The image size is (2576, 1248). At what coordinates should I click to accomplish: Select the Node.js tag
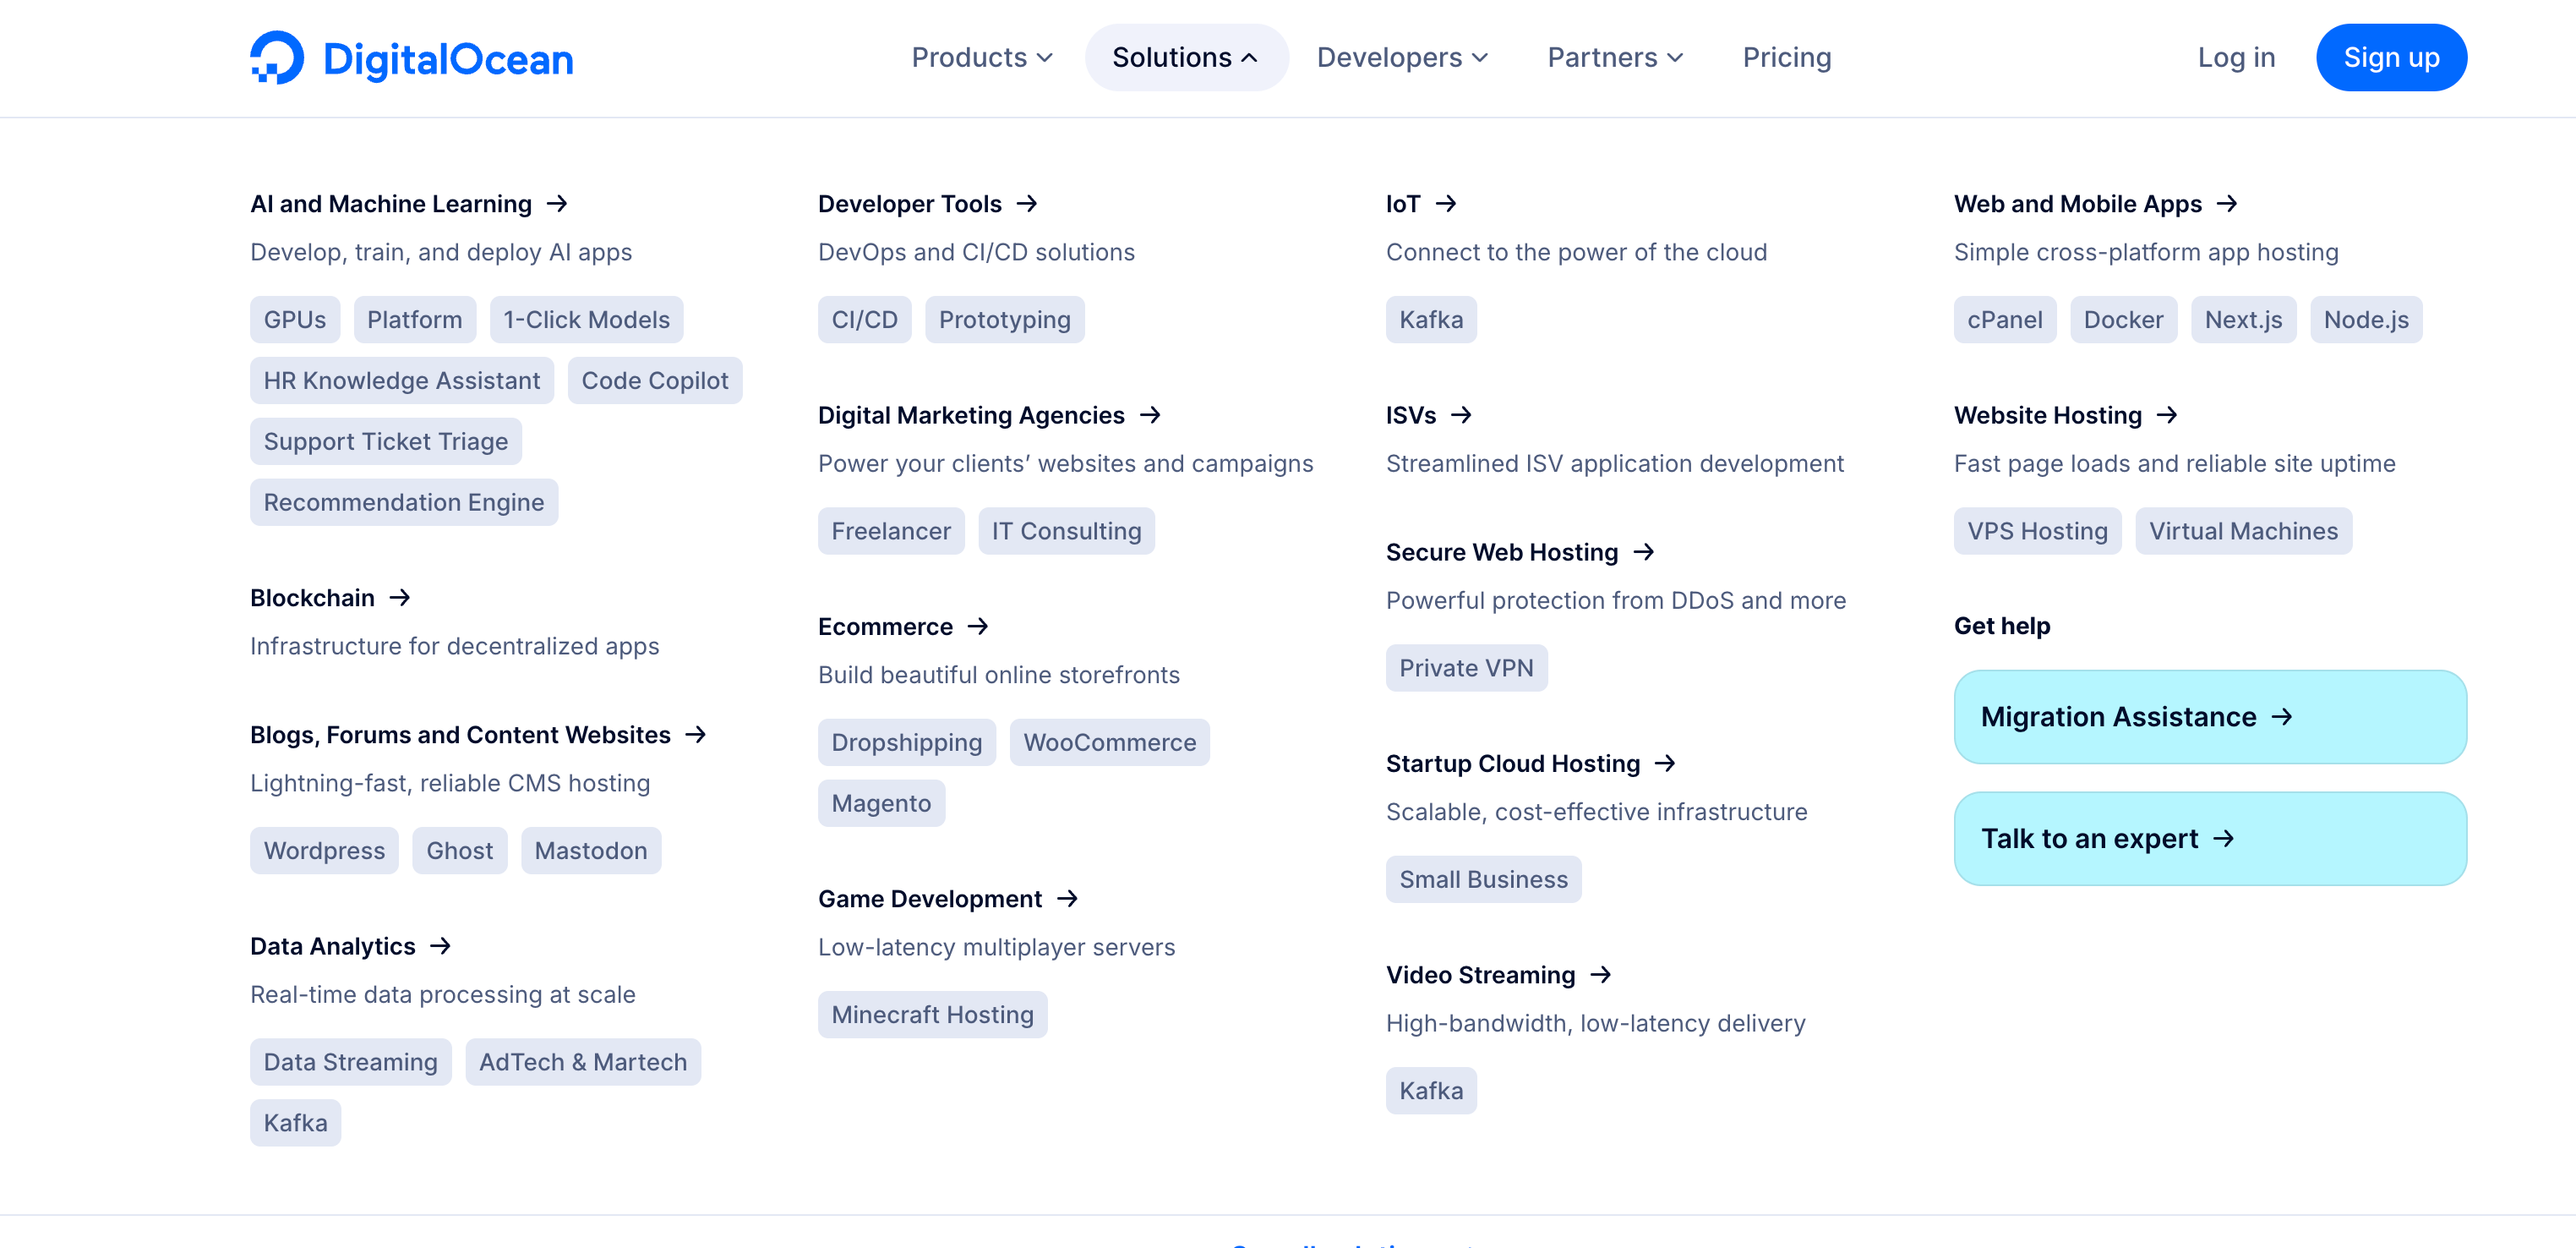[x=2366, y=320]
